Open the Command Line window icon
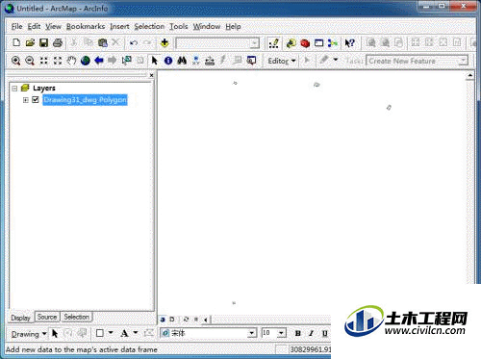Viewport: 481px width, 359px height. [318, 43]
